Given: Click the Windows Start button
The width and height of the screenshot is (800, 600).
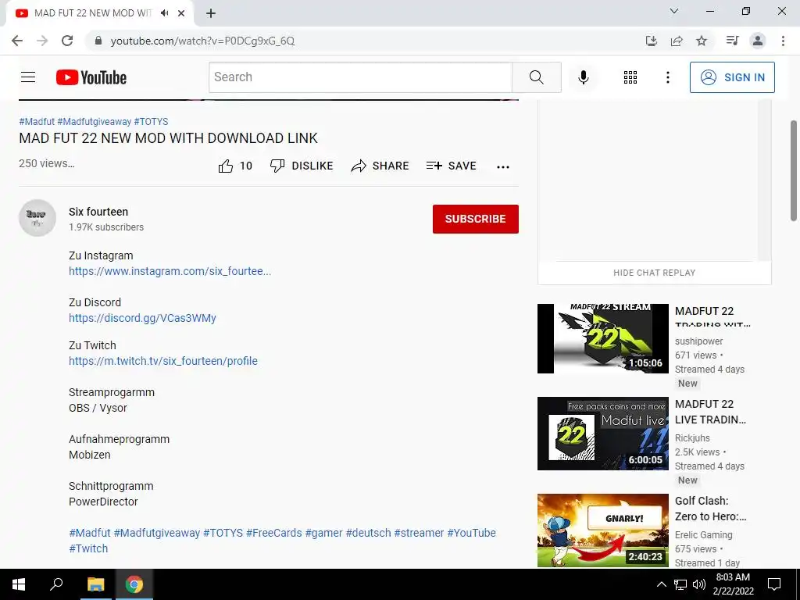Looking at the screenshot, I should pos(19,584).
